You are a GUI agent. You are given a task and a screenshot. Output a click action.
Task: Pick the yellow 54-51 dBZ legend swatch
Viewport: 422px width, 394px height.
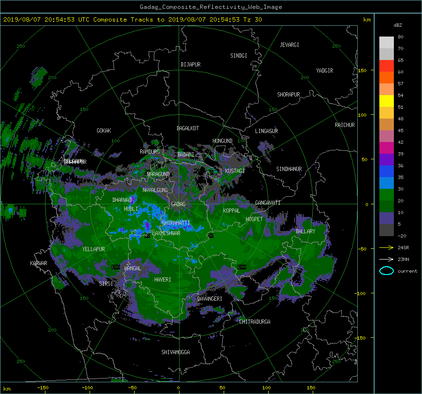(386, 101)
